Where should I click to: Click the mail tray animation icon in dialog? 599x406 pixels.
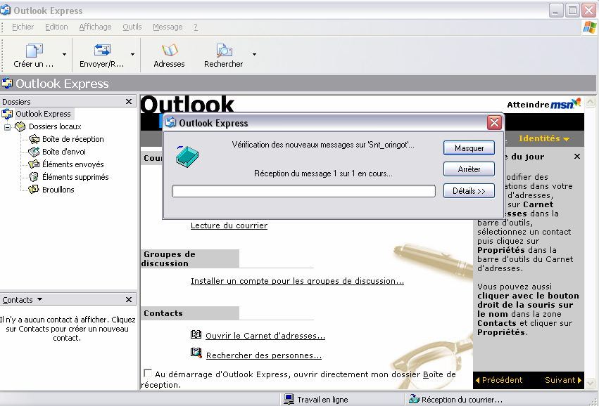click(187, 157)
